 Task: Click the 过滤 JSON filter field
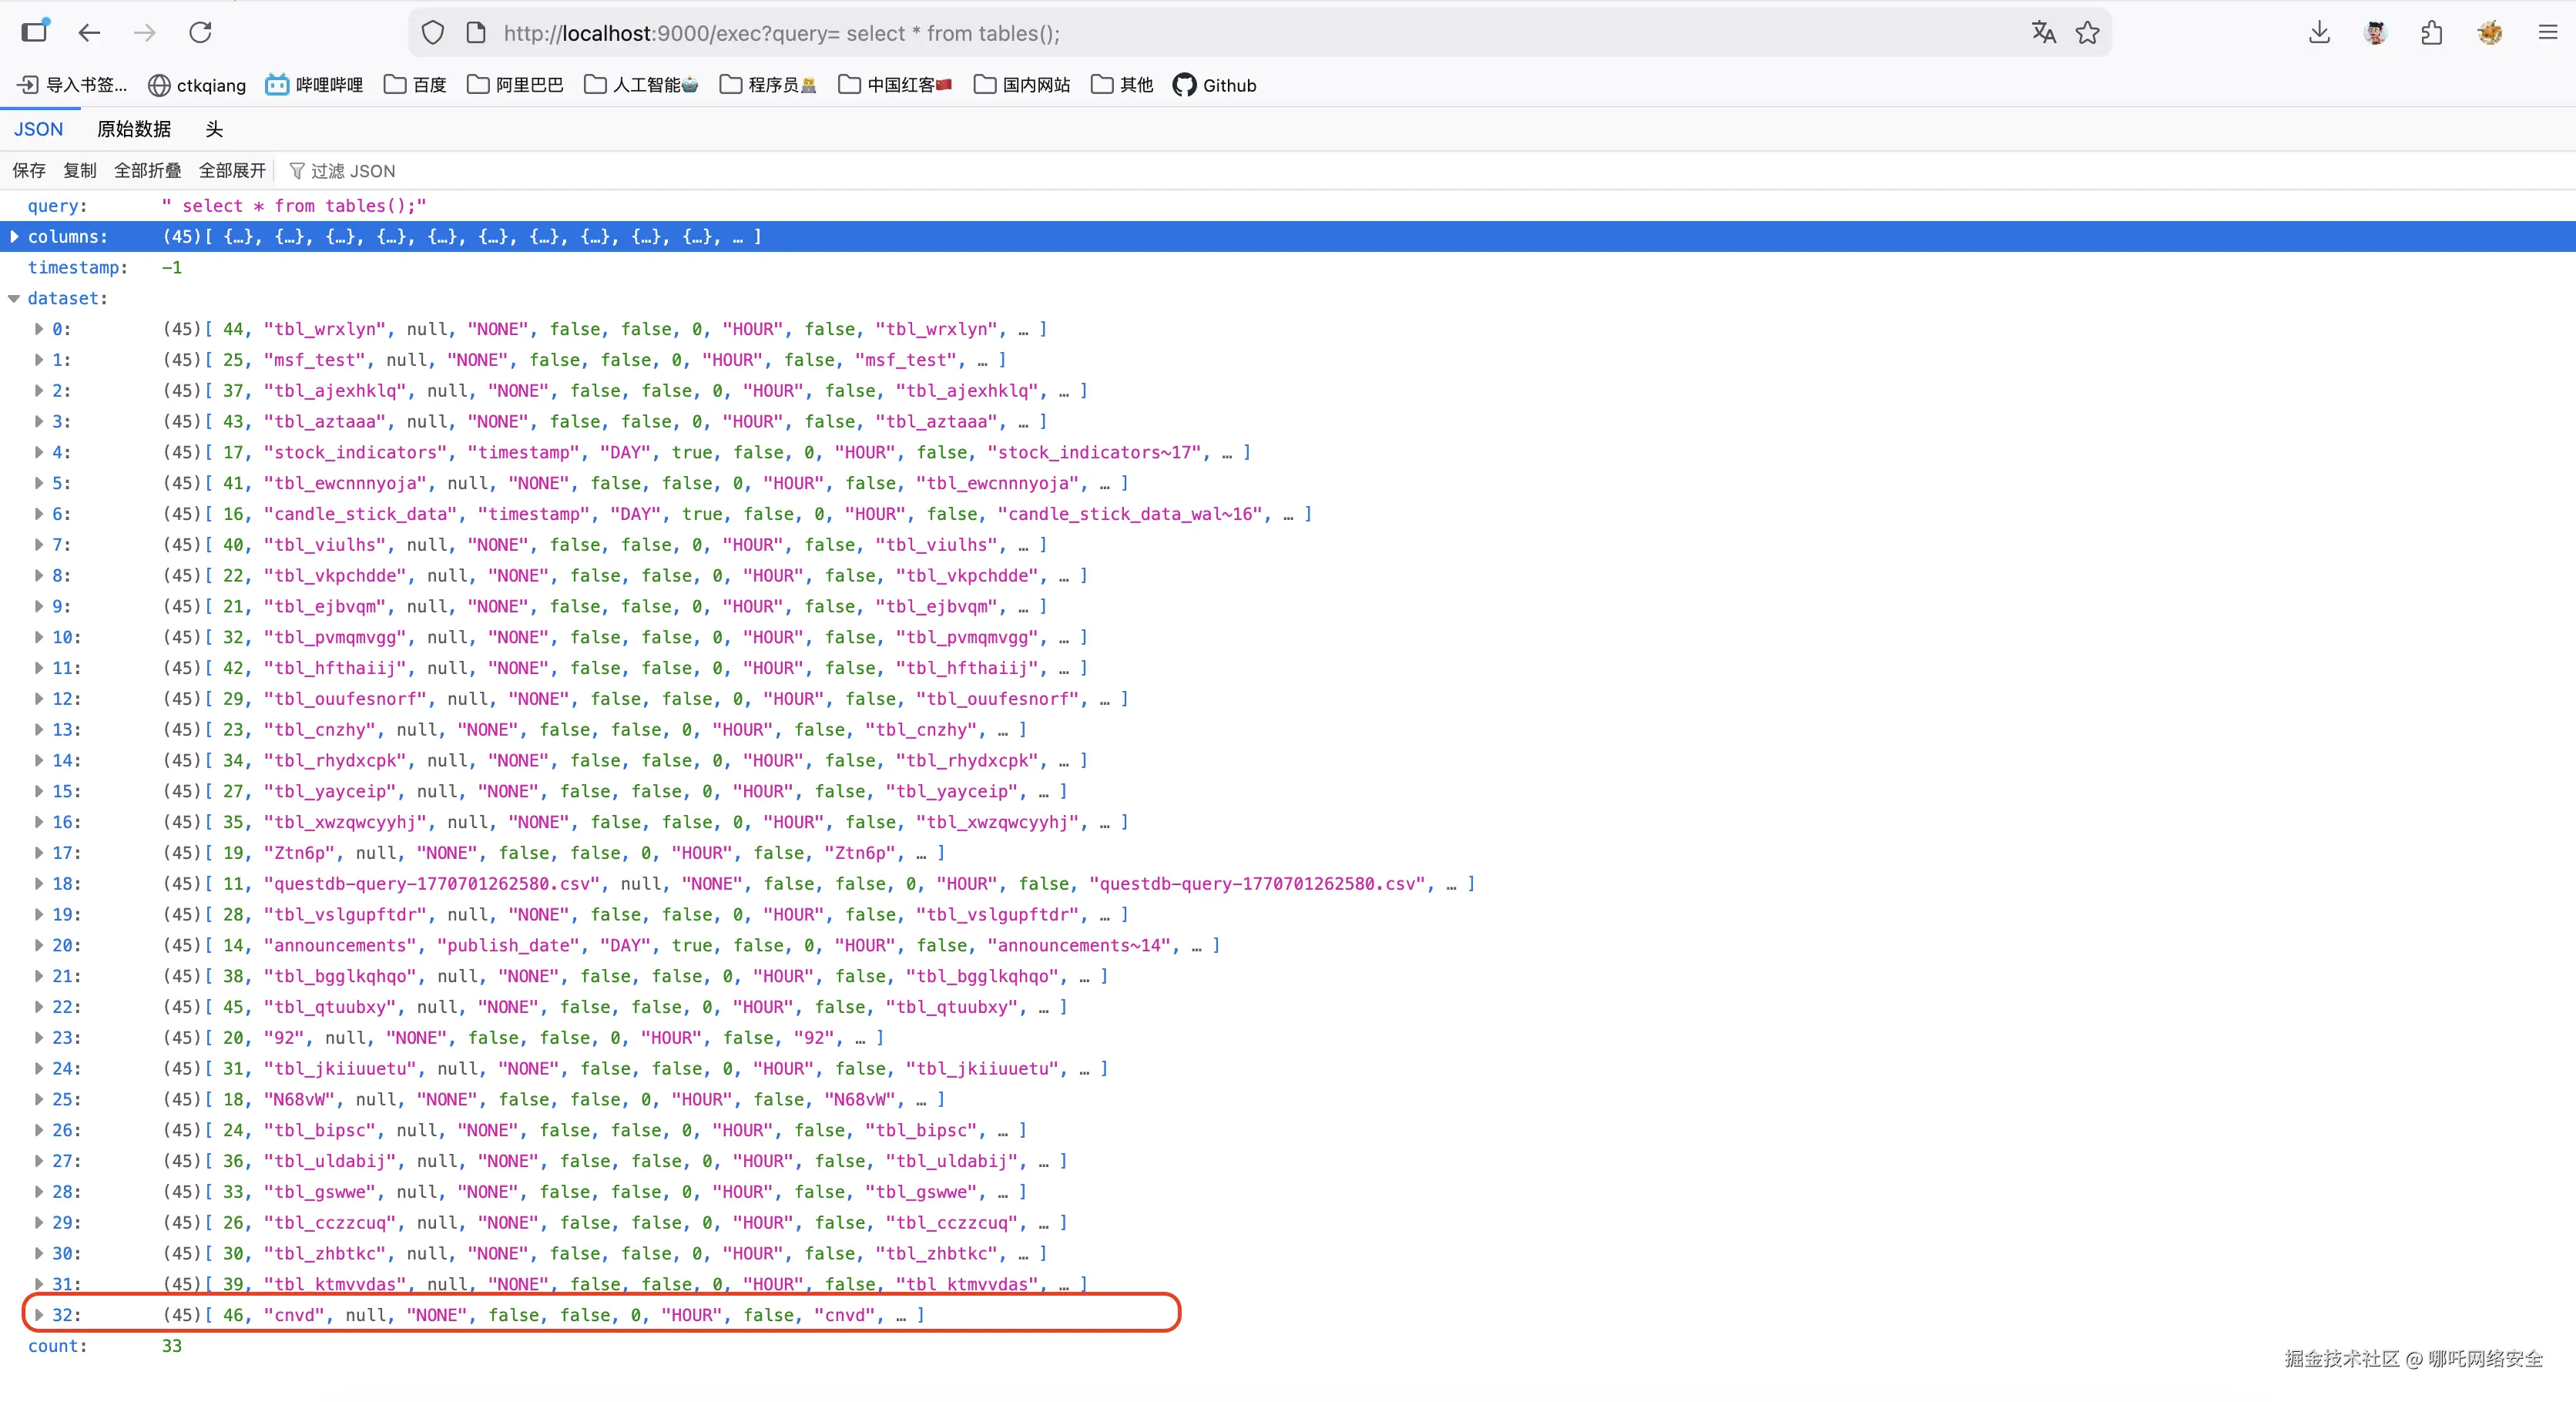point(353,171)
